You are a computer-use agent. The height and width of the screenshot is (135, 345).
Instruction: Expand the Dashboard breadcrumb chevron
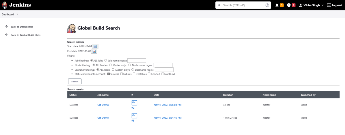17,14
